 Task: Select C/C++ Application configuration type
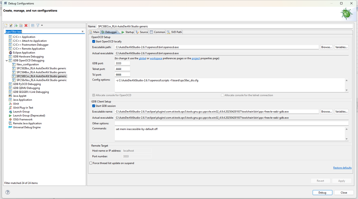(x=24, y=37)
